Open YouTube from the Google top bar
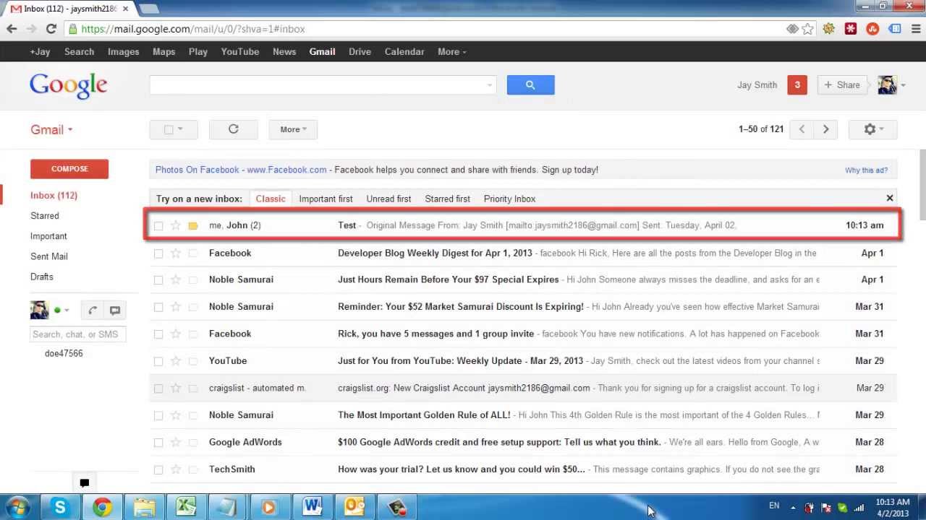Viewport: 926px width, 520px height. [x=240, y=52]
